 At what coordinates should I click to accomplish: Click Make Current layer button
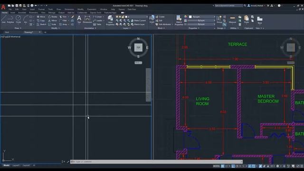[x=138, y=20]
